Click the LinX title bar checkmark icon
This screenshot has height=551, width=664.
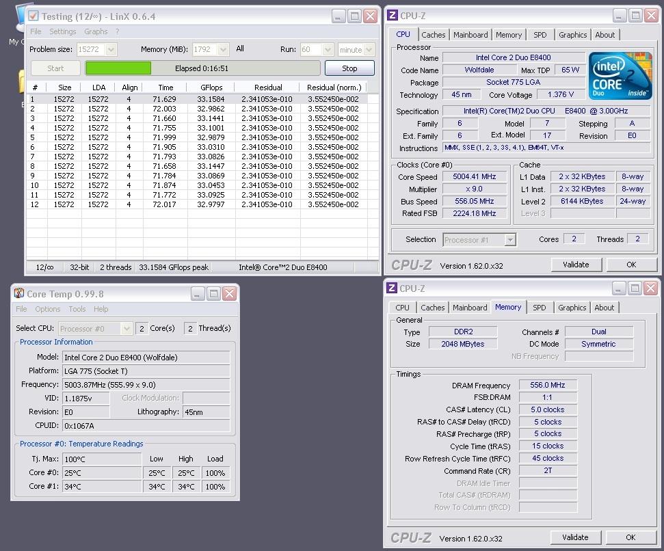[33, 16]
